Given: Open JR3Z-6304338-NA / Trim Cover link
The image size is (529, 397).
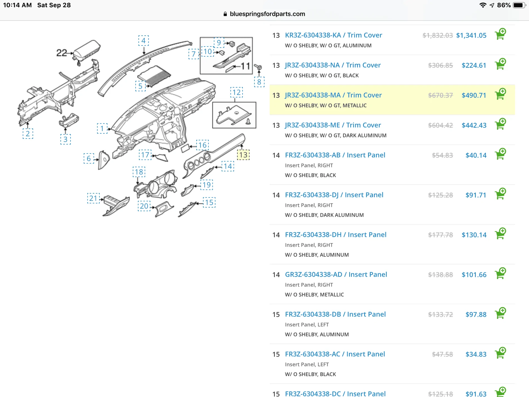Looking at the screenshot, I should 333,65.
